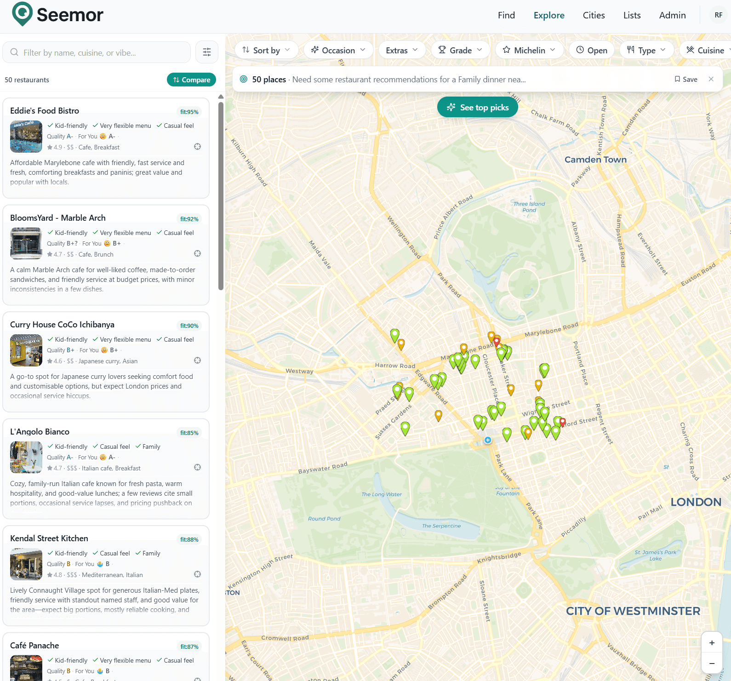This screenshot has height=681, width=731.
Task: Click the Compare button
Action: (x=191, y=80)
